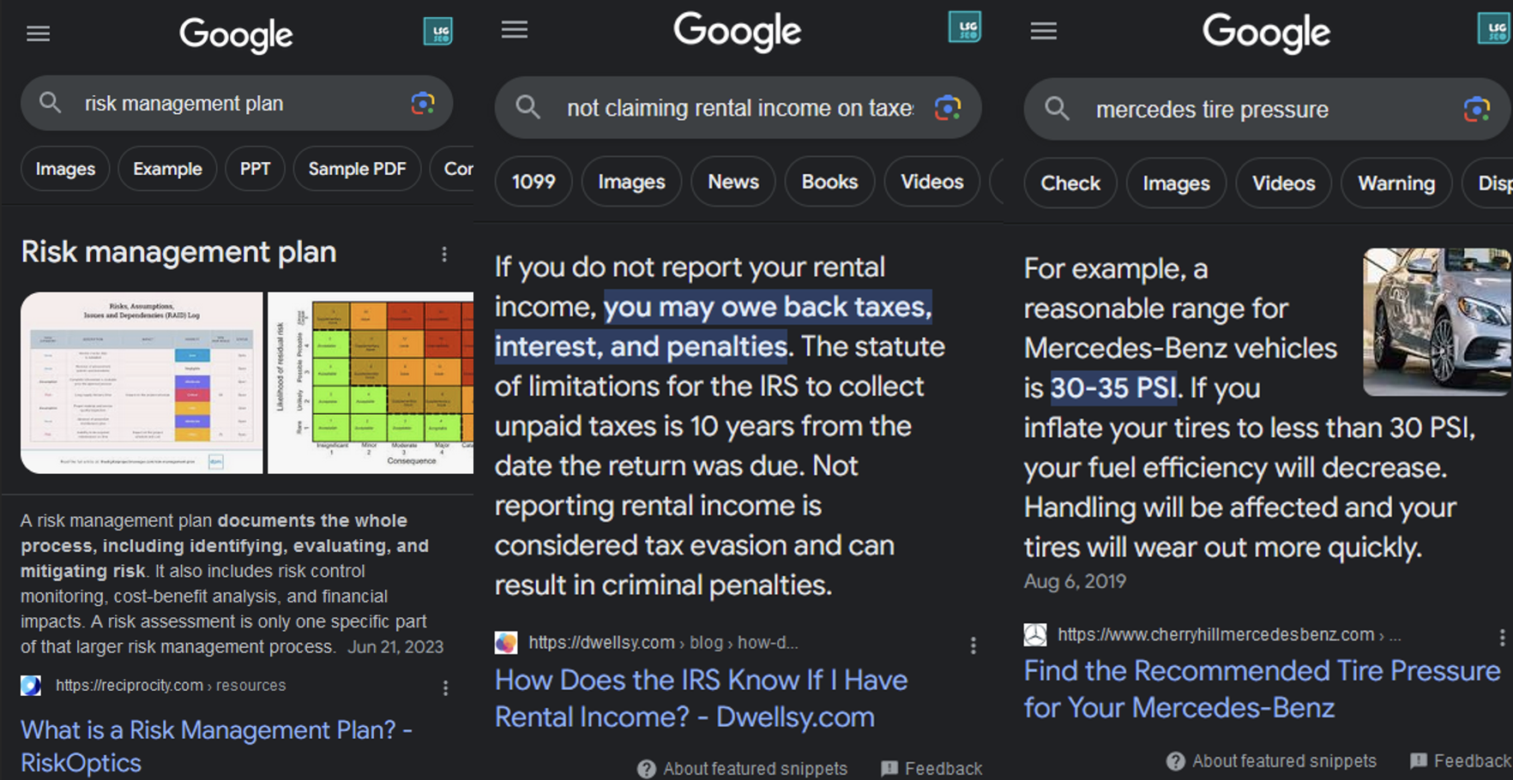Open 'Find the Recommended Tire Pressure' link
The width and height of the screenshot is (1513, 780).
click(x=1262, y=689)
